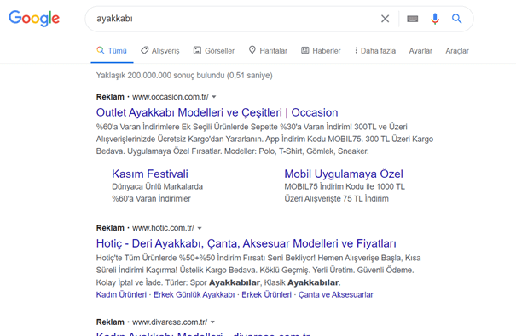Expand the dropdown arrow next to www.hotic.com.tr/

point(200,228)
